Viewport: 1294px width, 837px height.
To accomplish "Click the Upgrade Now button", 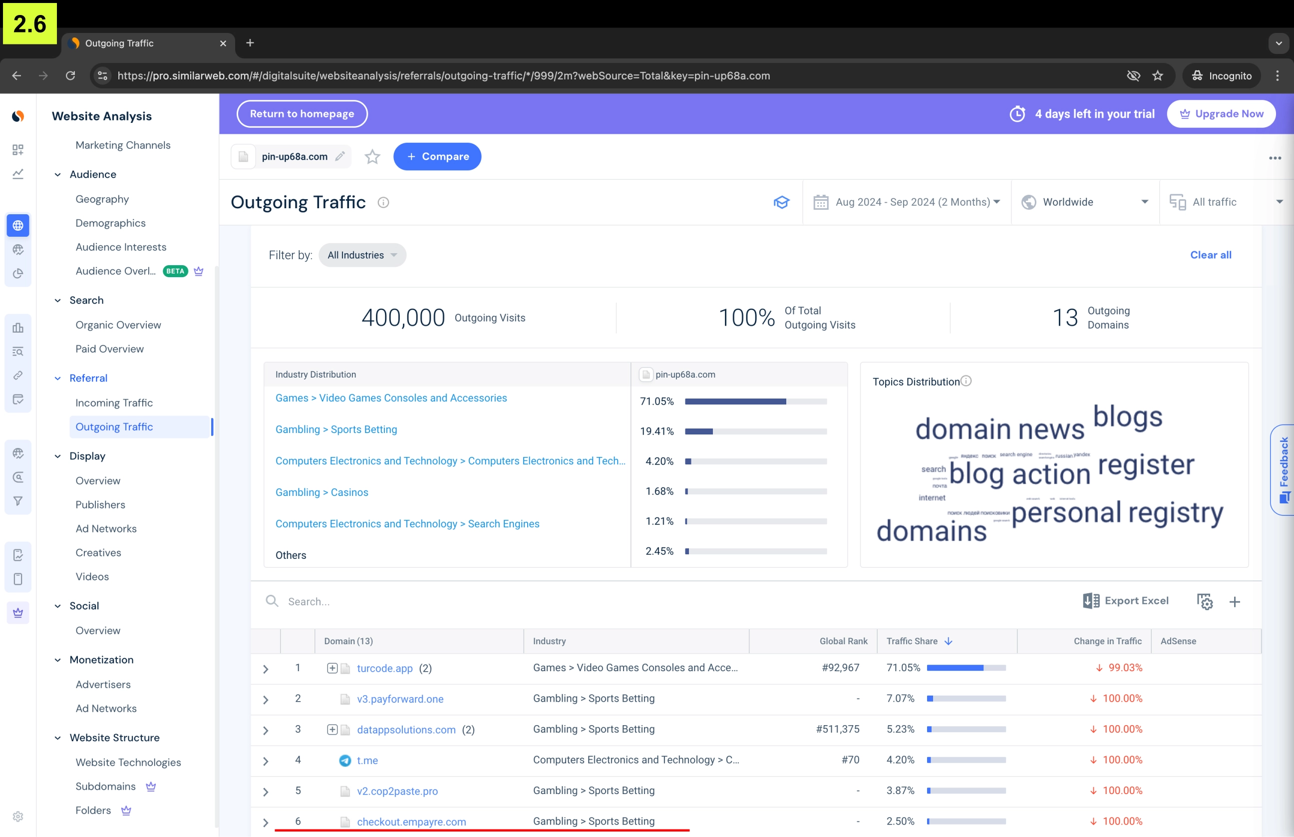I will click(1221, 113).
